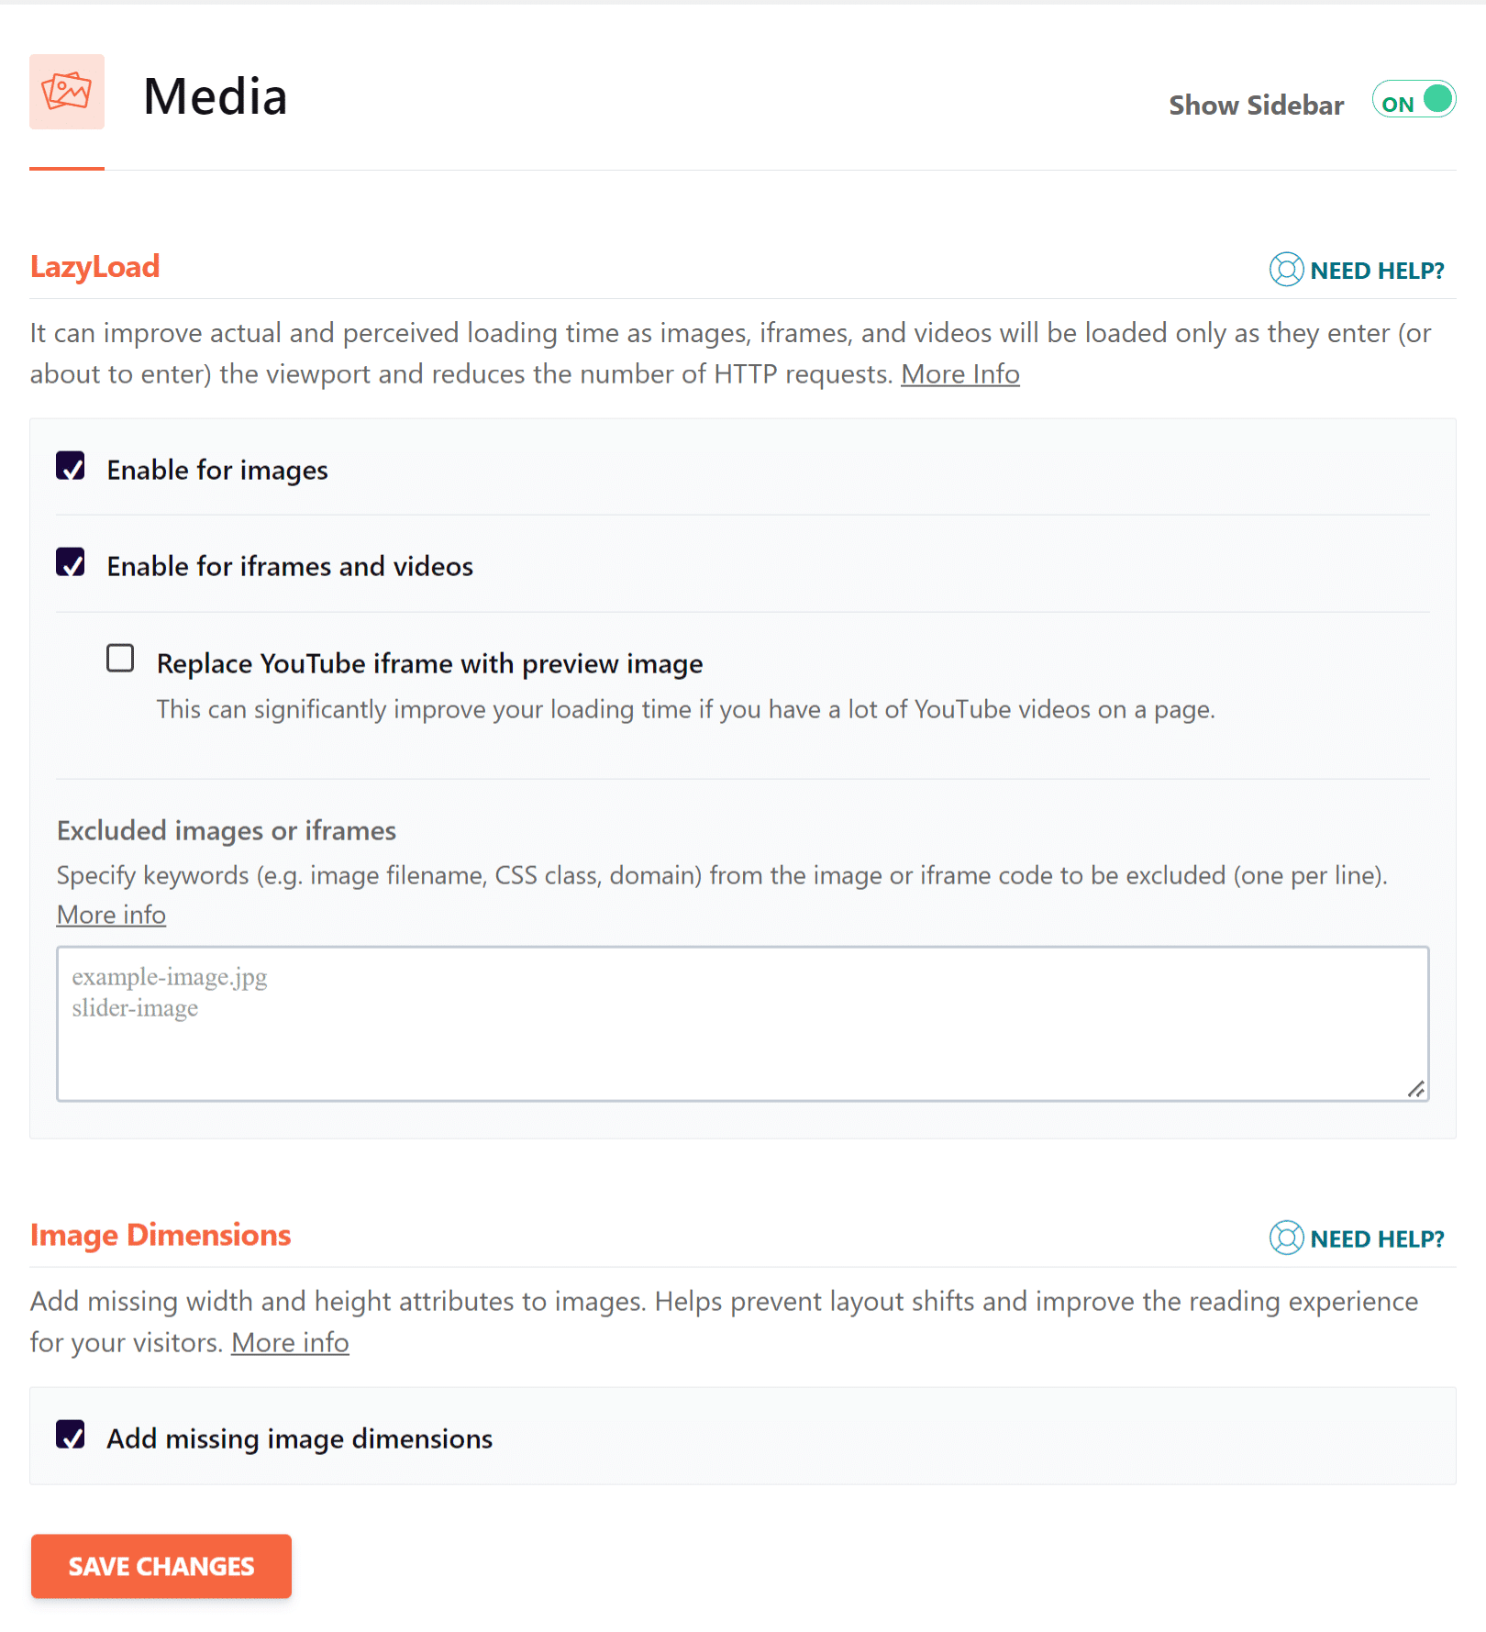
Task: Click the textarea resize handle
Action: click(1415, 1090)
